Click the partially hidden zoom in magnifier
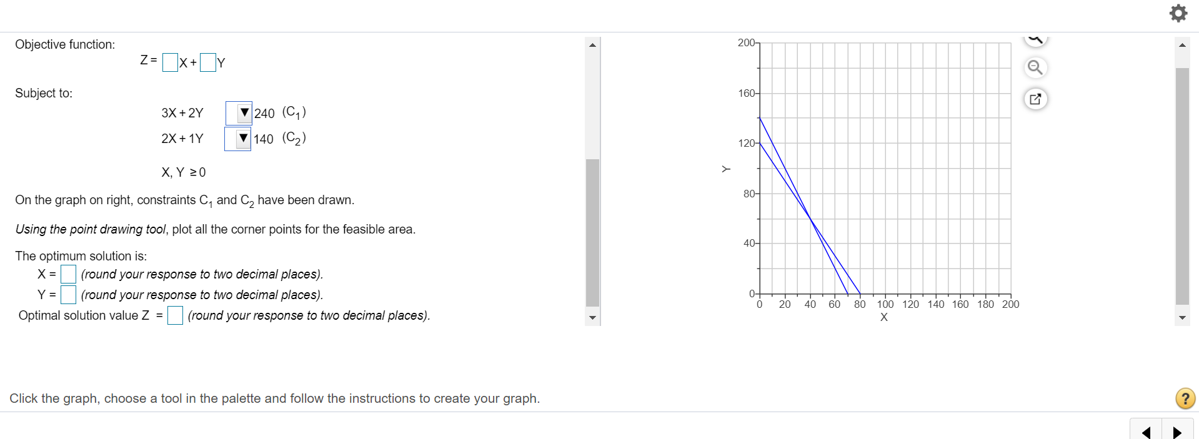 (x=1035, y=39)
